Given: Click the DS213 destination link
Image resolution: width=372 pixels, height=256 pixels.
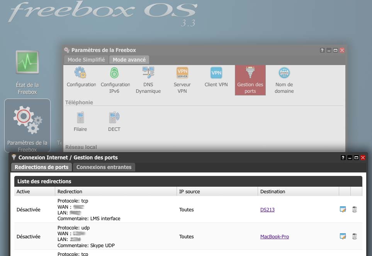Looking at the screenshot, I should (267, 210).
